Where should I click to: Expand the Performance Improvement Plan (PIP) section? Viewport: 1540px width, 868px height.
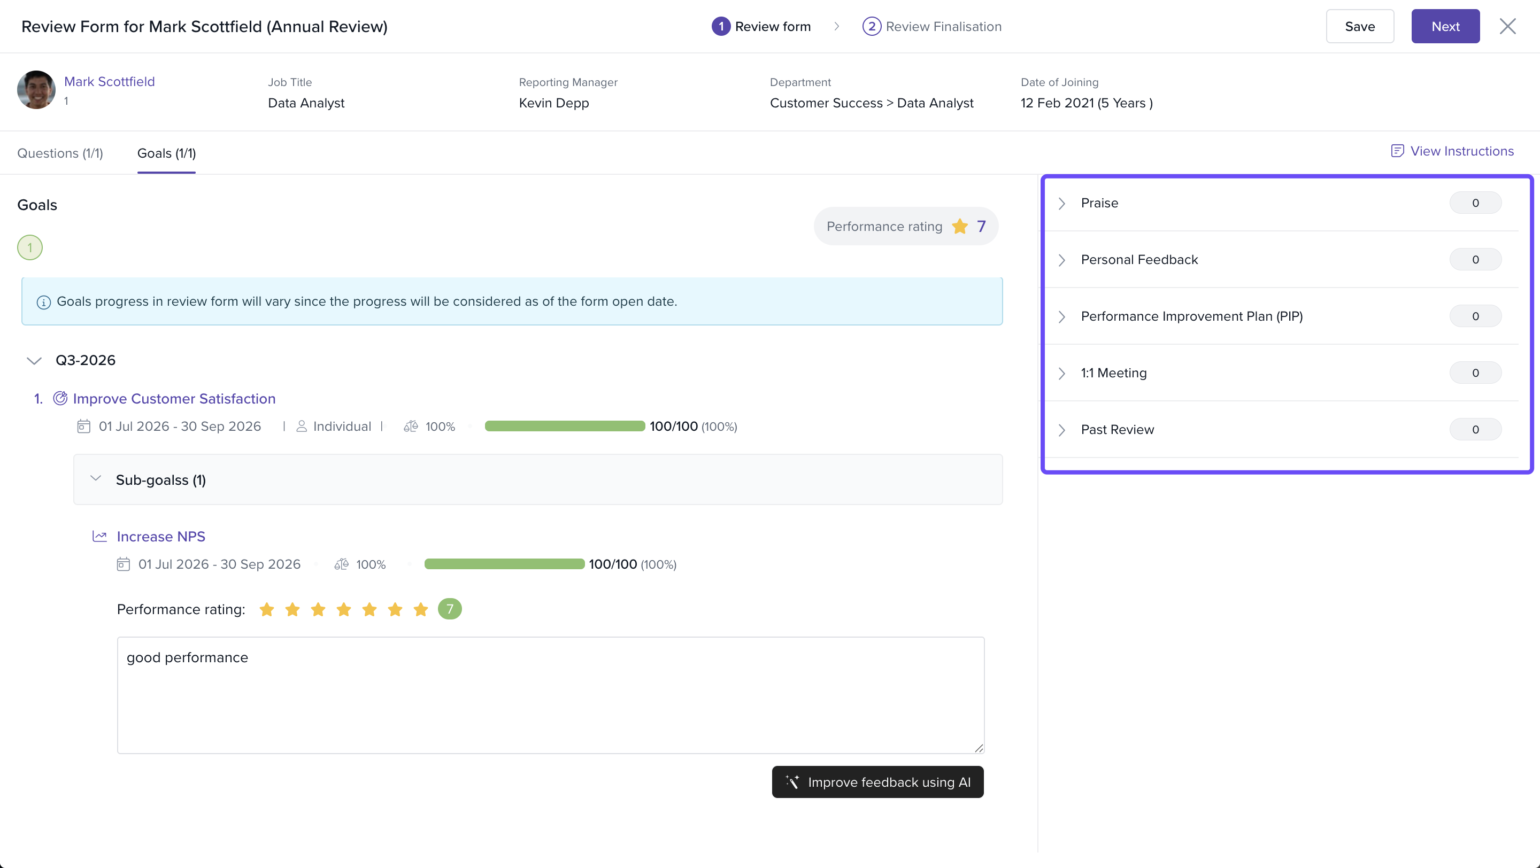[1281, 316]
